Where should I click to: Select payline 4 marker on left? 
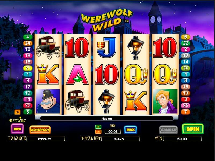pyautogui.click(x=28, y=37)
